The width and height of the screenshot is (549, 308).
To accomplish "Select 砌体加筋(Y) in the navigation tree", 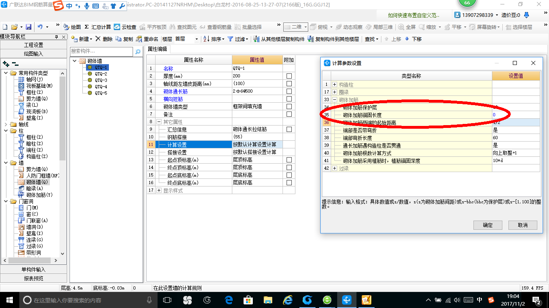I will point(39,195).
